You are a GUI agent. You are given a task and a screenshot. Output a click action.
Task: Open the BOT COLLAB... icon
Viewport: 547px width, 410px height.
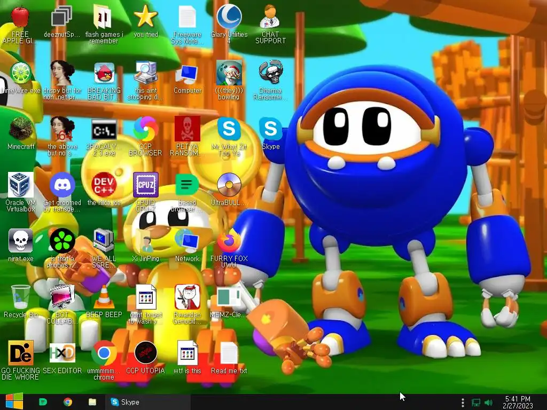tap(62, 297)
